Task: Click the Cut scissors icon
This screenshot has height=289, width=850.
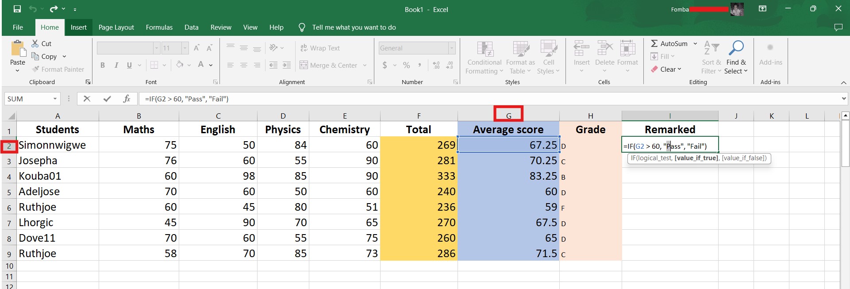Action: coord(35,43)
